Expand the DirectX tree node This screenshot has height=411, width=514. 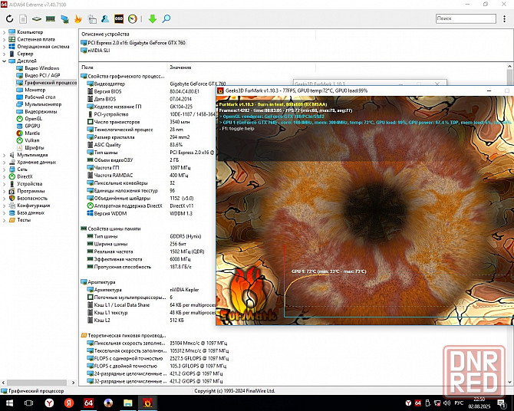point(5,176)
